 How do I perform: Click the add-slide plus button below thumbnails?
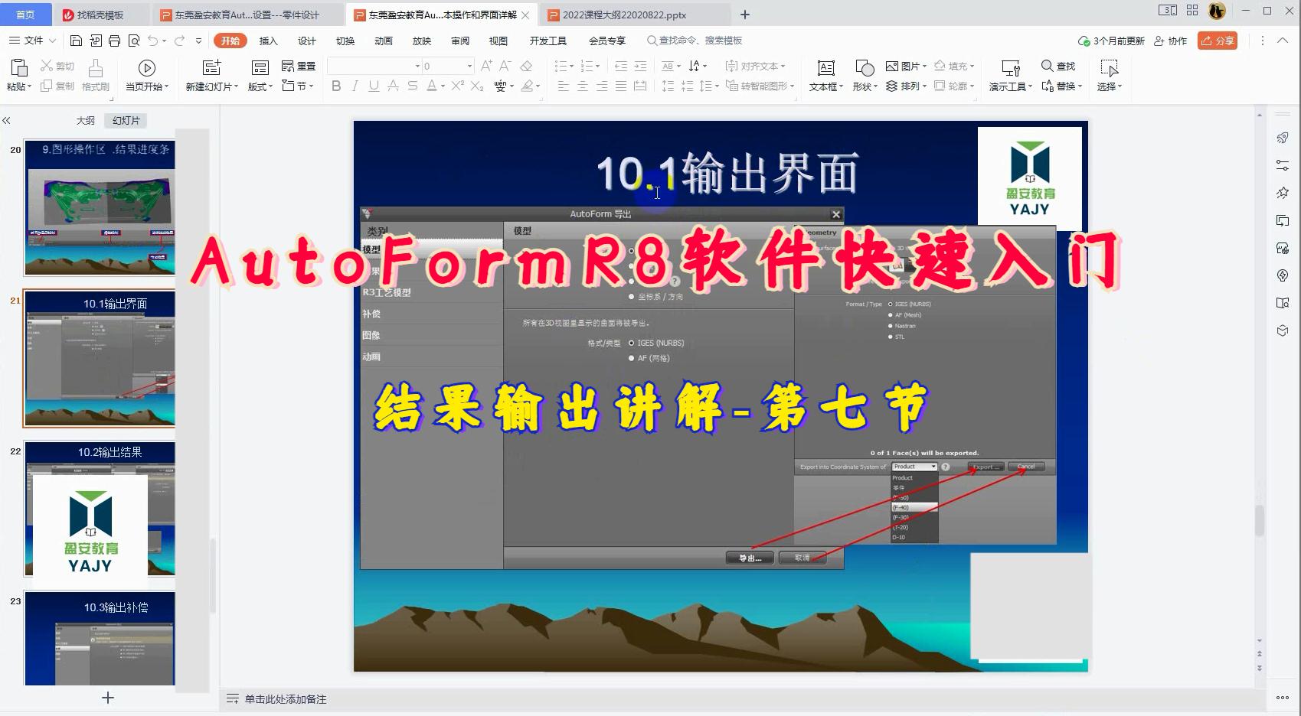(x=108, y=697)
